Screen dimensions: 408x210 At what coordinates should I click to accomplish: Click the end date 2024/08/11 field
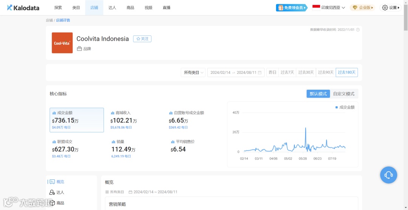pyautogui.click(x=246, y=72)
